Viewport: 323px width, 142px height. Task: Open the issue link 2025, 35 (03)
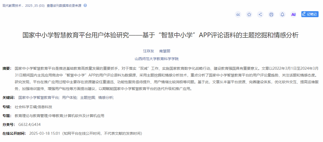point(35,6)
